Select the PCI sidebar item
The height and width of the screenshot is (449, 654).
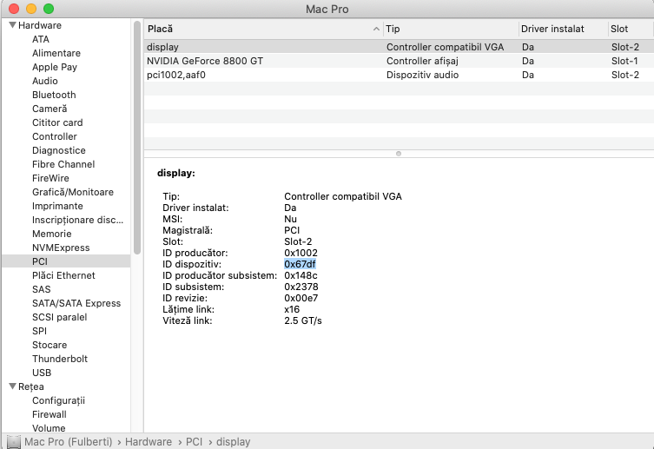(x=66, y=261)
